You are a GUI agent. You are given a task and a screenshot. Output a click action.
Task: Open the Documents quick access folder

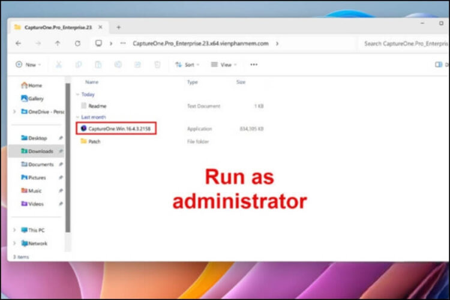click(37, 164)
